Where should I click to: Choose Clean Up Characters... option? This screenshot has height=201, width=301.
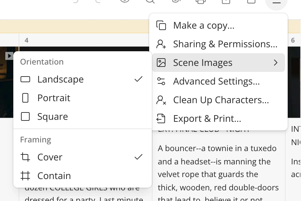coord(218,100)
